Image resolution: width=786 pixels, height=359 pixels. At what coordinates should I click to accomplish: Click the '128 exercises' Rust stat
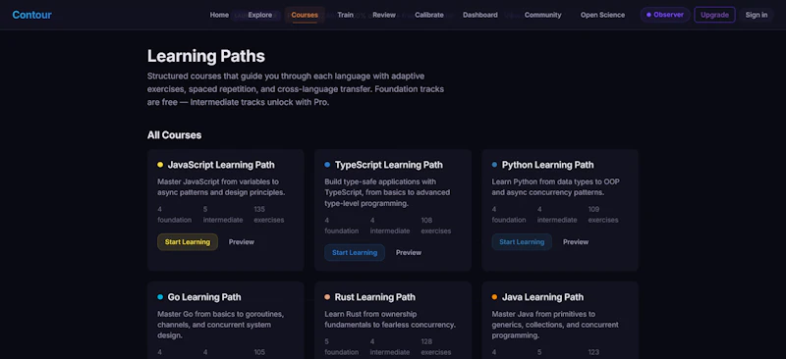pyautogui.click(x=435, y=346)
